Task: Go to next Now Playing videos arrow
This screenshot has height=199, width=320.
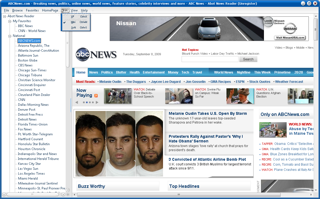Action: pyautogui.click(x=97, y=102)
